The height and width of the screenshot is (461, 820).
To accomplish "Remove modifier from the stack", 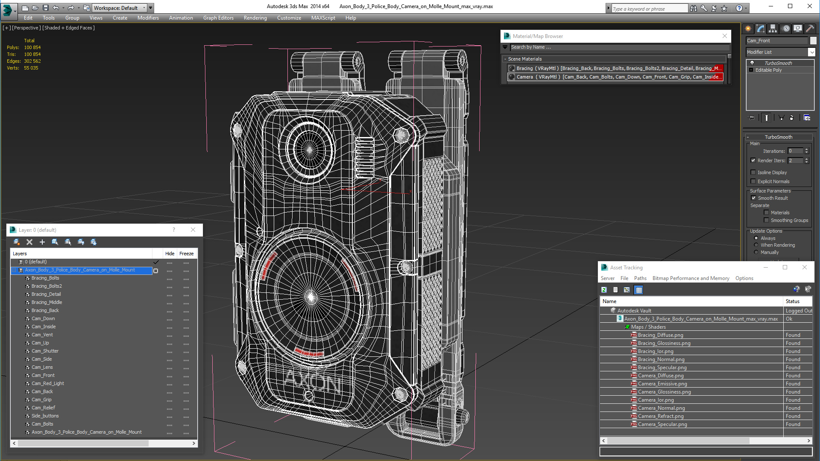I will coord(792,118).
